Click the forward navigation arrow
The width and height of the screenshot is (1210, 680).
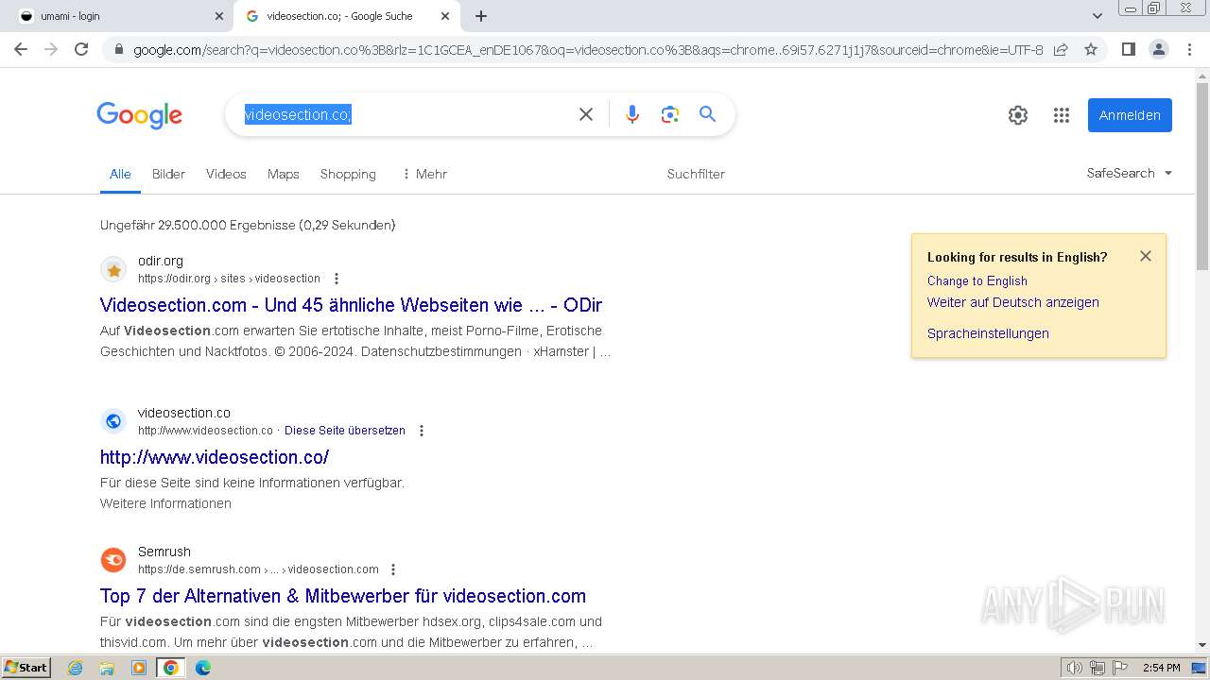tap(51, 49)
